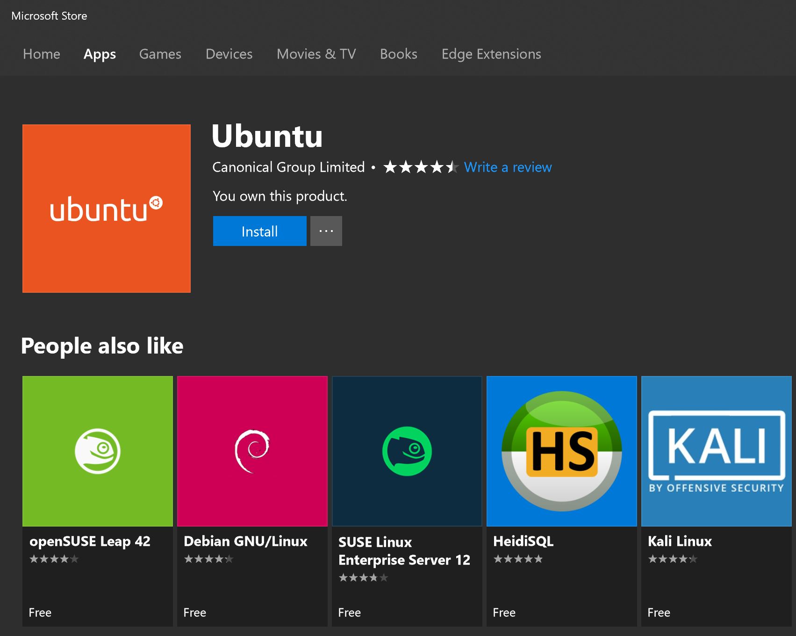This screenshot has width=796, height=636.
Task: Open the Devices section
Action: coord(229,54)
